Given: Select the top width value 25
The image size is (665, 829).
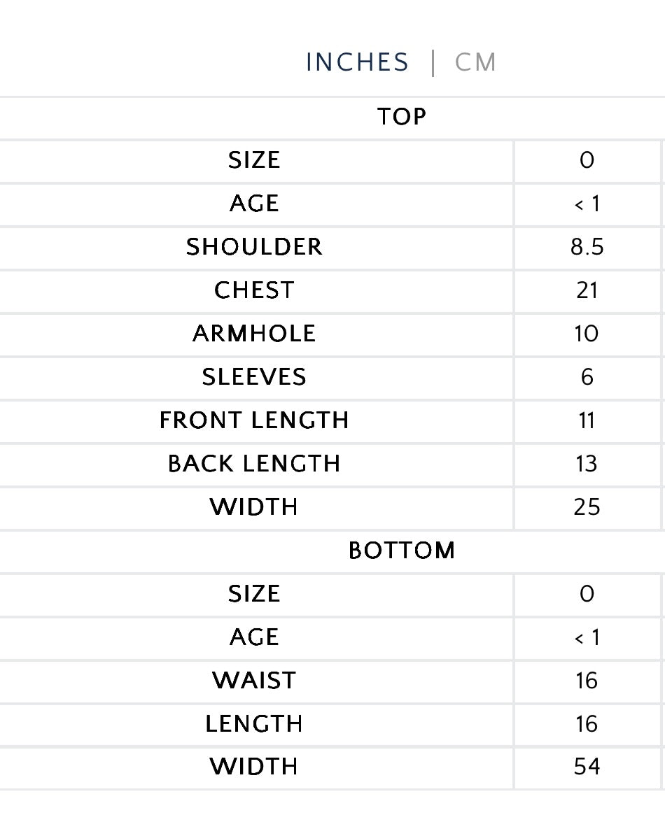Looking at the screenshot, I should point(587,507).
